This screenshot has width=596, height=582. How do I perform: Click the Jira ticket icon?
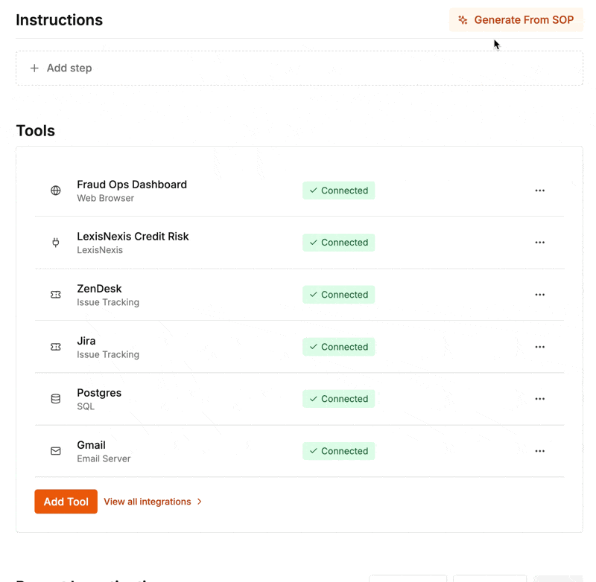tap(56, 347)
